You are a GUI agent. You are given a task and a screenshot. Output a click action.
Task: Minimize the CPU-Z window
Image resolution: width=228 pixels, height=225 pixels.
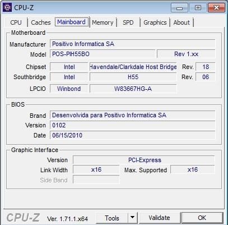point(179,8)
